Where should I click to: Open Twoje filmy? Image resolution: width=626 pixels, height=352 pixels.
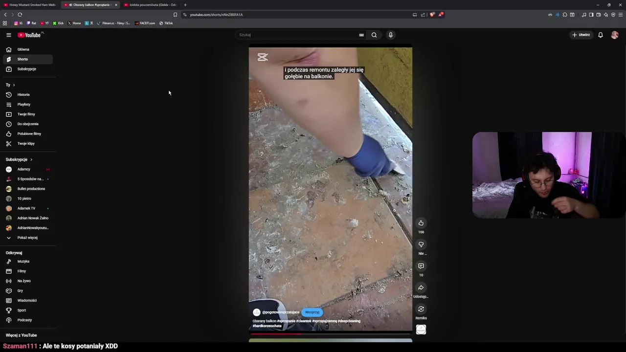(x=28, y=114)
